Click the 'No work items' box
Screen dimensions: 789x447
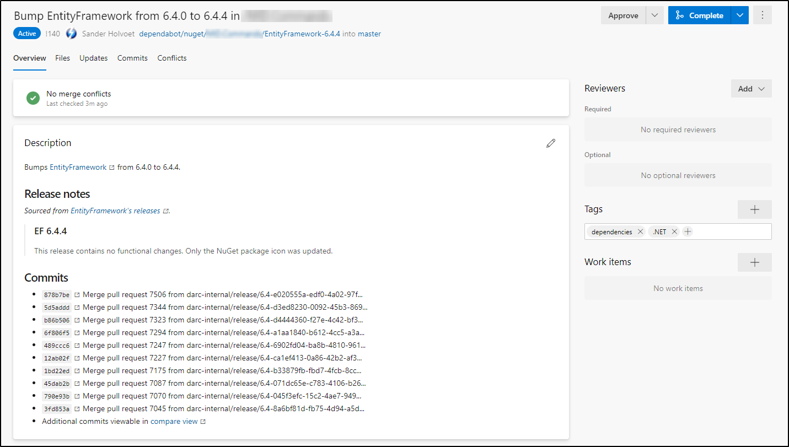click(x=678, y=288)
